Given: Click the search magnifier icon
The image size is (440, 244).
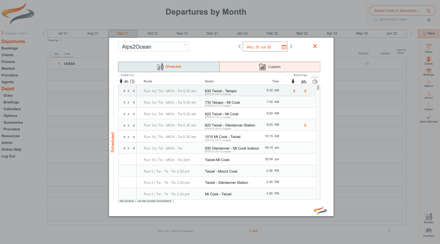Looking at the screenshot, I should (428, 11).
